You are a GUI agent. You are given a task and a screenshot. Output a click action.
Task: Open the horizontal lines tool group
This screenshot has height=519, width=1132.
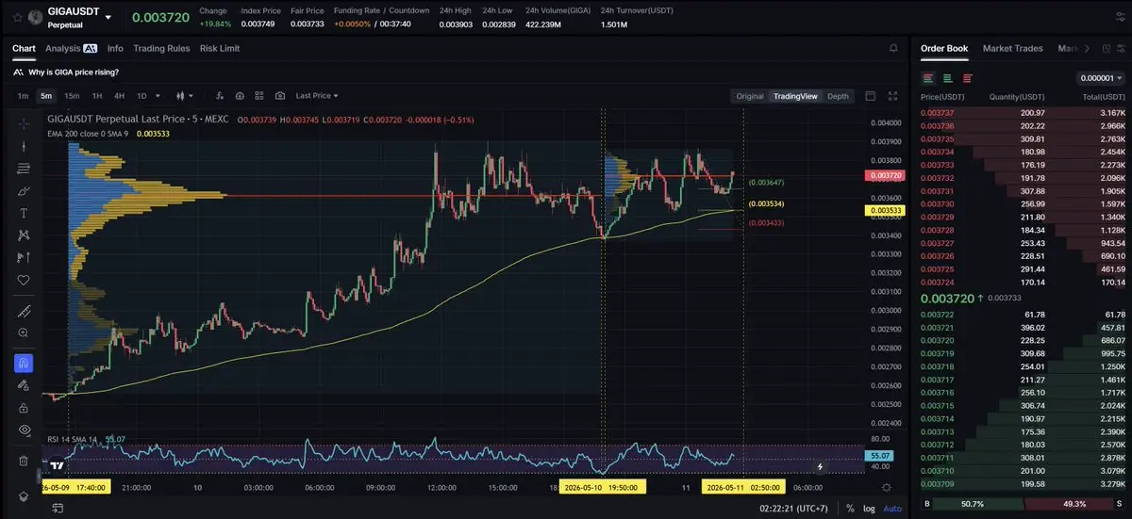point(24,169)
